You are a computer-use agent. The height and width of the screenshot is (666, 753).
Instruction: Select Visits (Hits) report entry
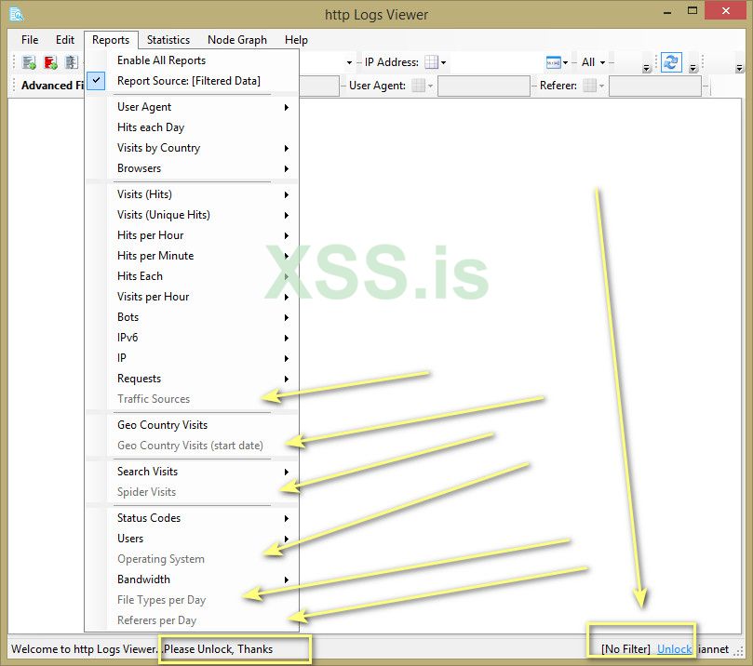click(192, 194)
